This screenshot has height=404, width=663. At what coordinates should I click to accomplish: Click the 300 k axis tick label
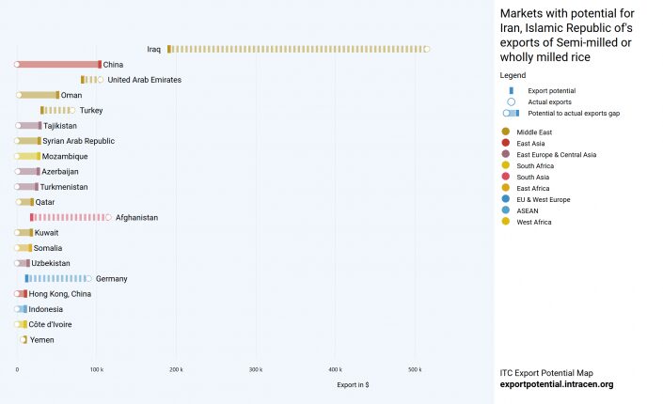256,369
